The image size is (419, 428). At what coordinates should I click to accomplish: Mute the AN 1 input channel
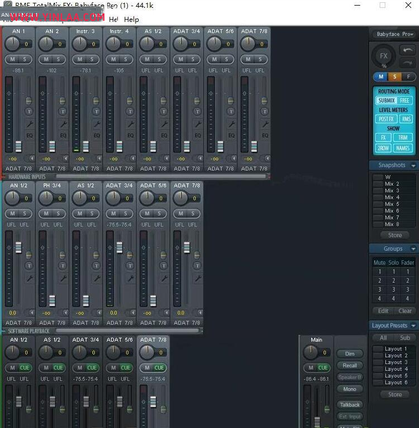point(12,59)
